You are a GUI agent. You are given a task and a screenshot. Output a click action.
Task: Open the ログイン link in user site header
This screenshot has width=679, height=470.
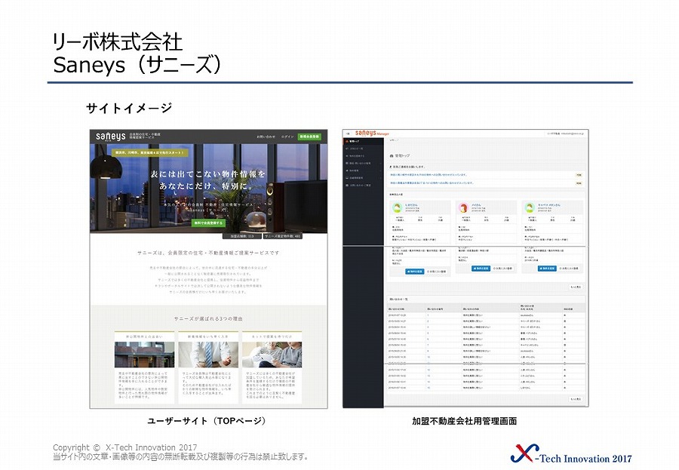tap(287, 137)
